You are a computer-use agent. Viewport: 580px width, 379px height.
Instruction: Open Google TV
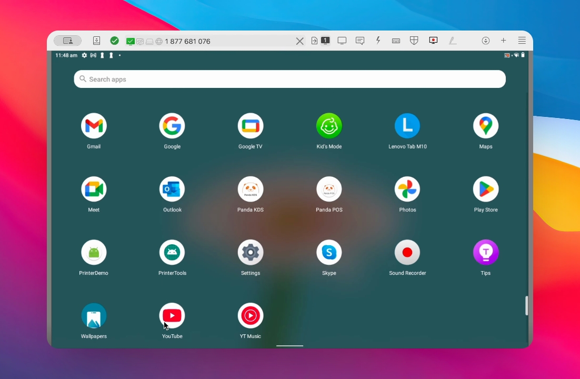251,126
